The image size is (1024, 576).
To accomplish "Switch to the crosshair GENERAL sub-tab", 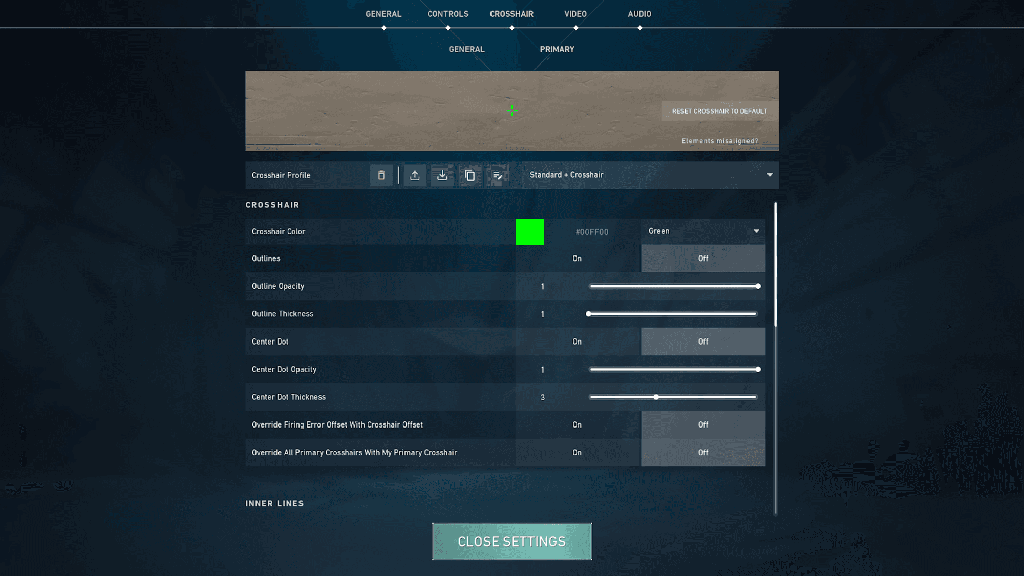I will coord(466,49).
